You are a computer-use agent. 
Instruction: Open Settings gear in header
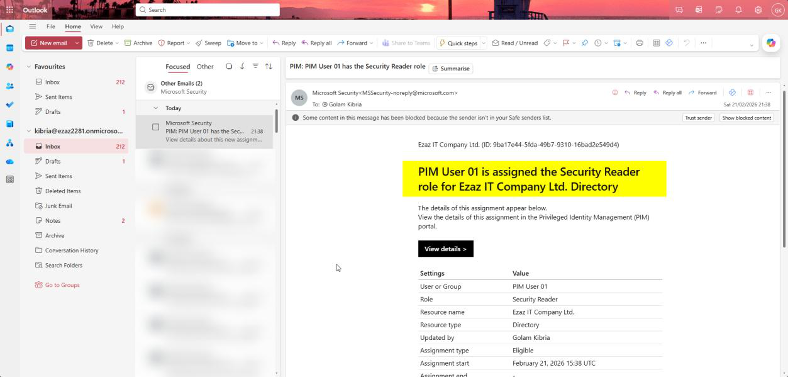pyautogui.click(x=758, y=10)
